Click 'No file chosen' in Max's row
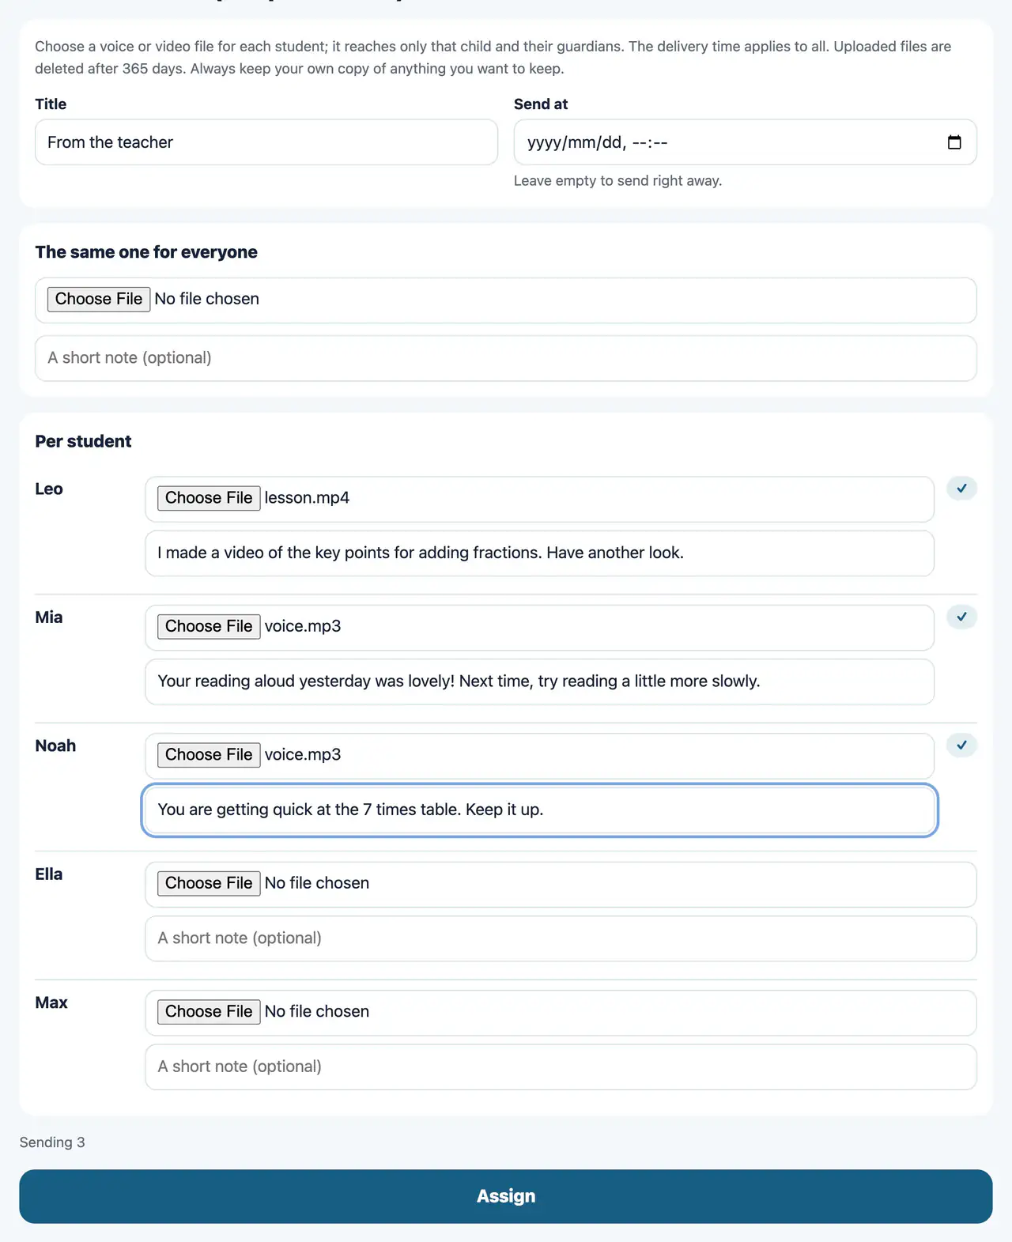The height and width of the screenshot is (1242, 1012). [x=317, y=1012]
